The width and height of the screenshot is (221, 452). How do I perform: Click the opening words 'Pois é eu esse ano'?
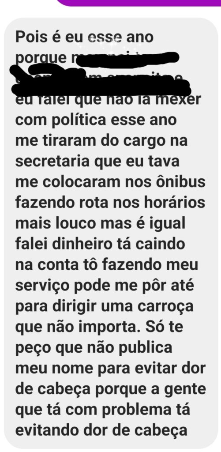pos(84,38)
